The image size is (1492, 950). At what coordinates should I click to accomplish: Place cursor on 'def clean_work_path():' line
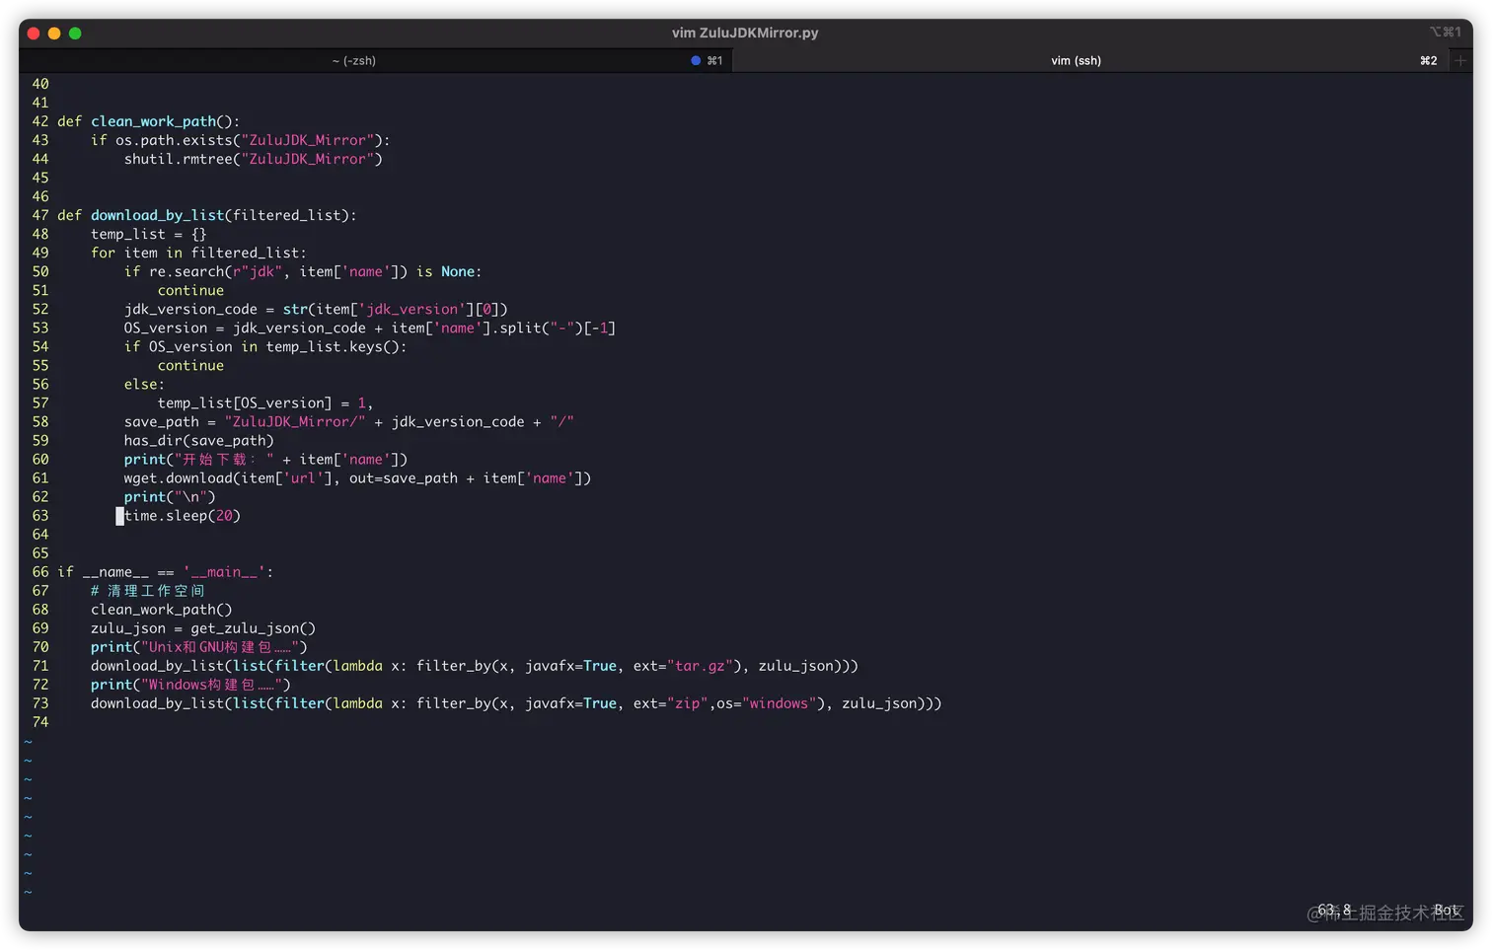[x=148, y=121]
